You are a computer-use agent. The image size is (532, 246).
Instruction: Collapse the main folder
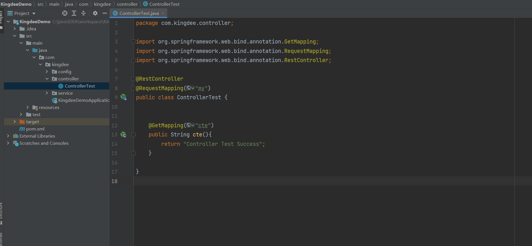point(21,43)
